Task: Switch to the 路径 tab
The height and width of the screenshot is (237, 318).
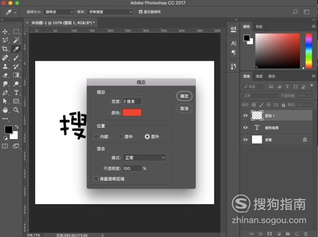Action: [x=272, y=76]
